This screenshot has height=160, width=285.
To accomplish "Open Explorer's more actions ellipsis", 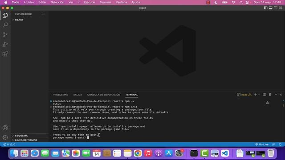I will point(44,14).
